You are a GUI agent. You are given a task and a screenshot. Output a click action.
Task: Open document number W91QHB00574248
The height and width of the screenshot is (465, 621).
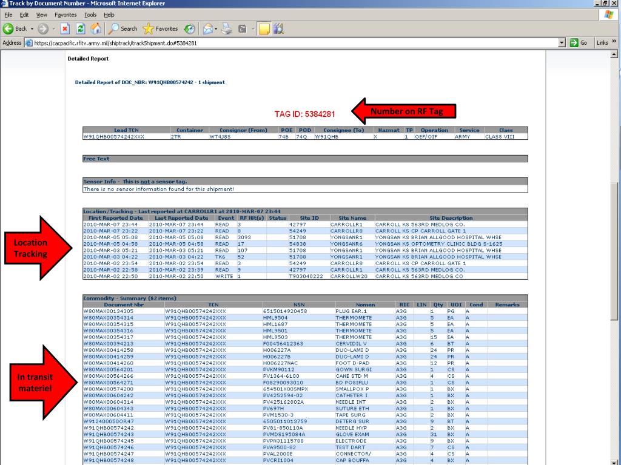(108, 460)
